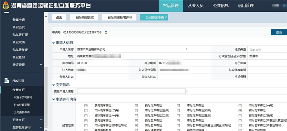Tick the 省际包车客运(限春运期间) checkbox
This screenshot has width=287, height=131.
[x=240, y=126]
